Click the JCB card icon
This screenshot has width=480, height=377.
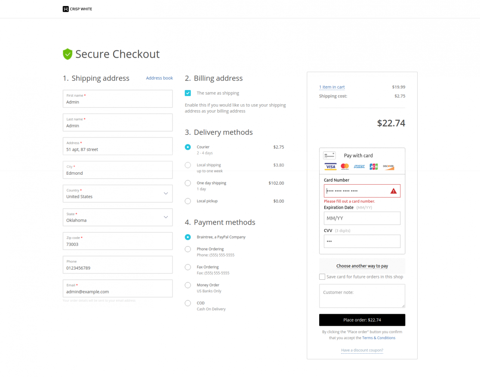[373, 167]
